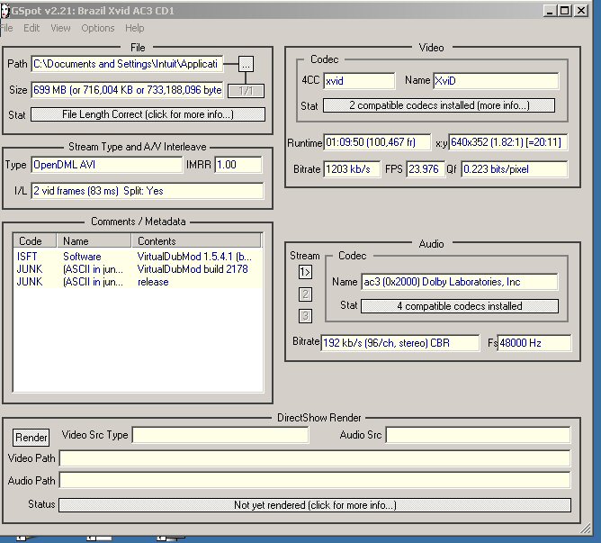
Task: Click the Render button
Action: (x=31, y=438)
